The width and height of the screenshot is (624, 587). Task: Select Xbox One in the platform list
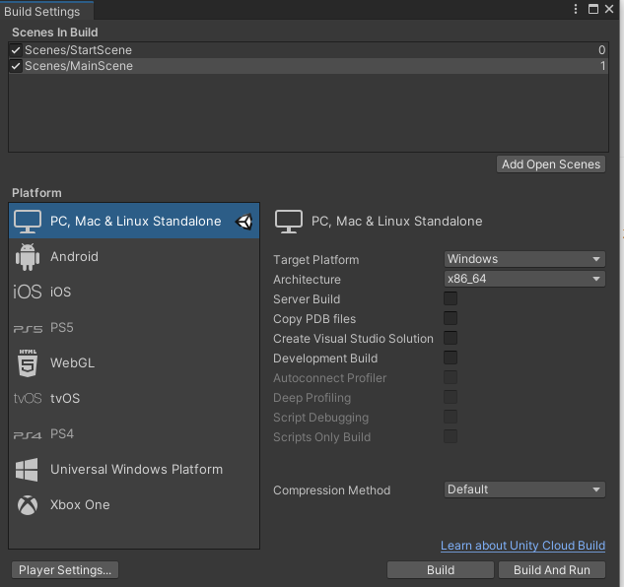[134, 504]
